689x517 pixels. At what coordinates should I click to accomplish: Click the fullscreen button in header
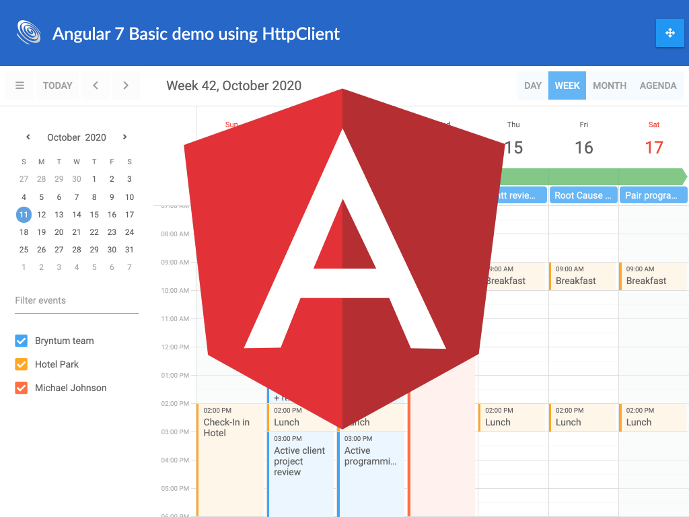pyautogui.click(x=669, y=33)
